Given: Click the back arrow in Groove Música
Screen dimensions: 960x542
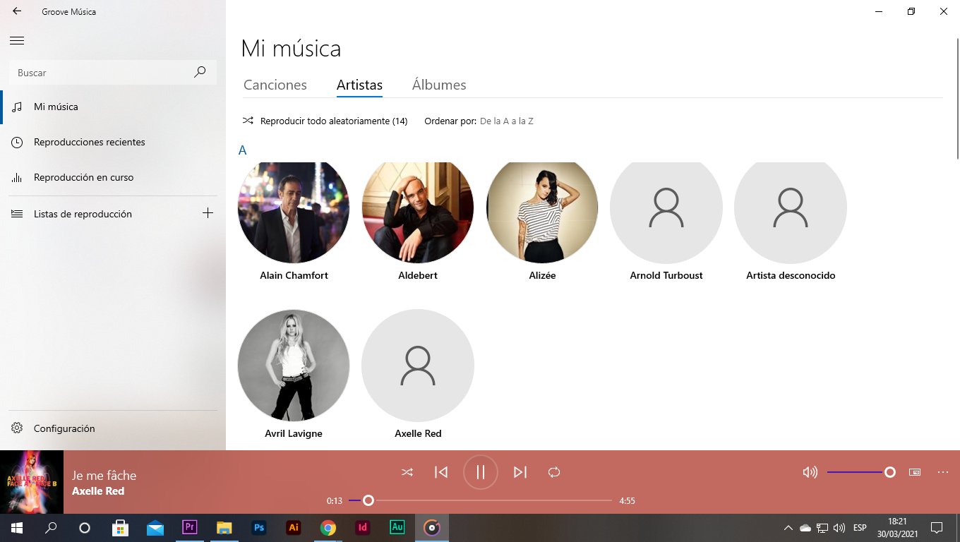Looking at the screenshot, I should (x=17, y=11).
